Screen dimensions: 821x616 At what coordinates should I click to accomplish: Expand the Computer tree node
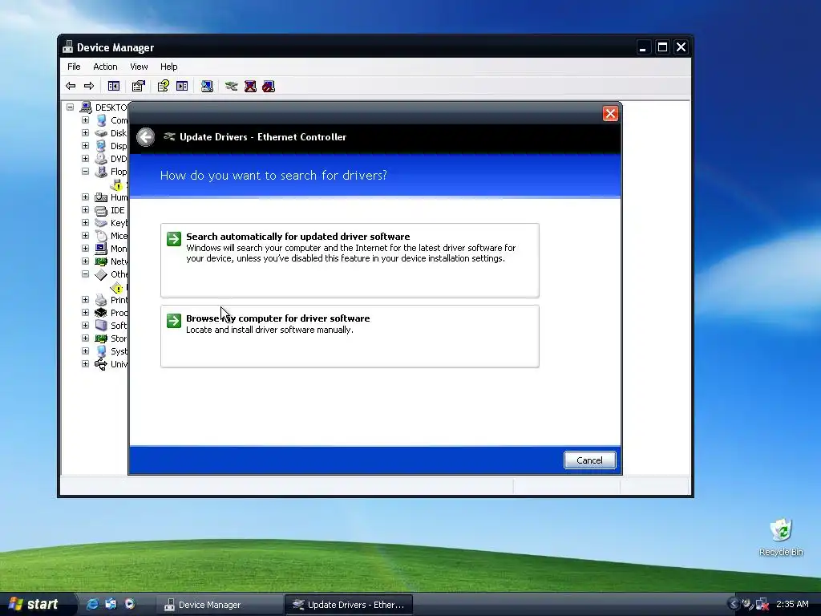[x=85, y=120]
